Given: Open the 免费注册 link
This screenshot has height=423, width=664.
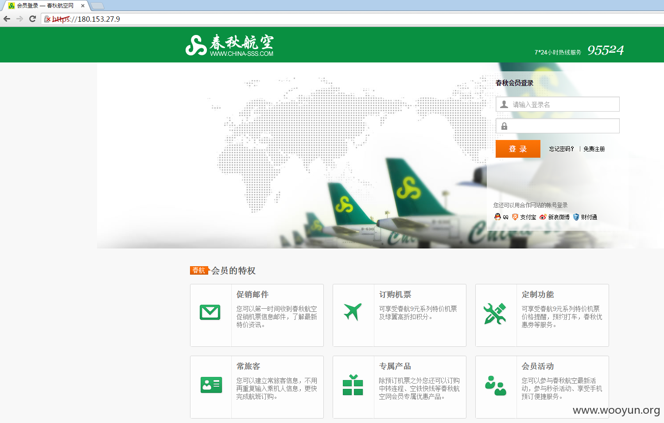Looking at the screenshot, I should [594, 149].
